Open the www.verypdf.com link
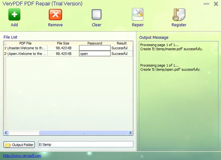Image resolution: width=221 pixels, height=160 pixels. (x=22, y=156)
